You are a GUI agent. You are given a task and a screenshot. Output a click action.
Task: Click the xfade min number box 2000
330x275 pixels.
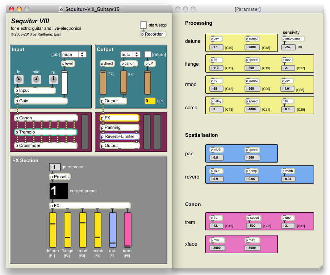click(217, 248)
